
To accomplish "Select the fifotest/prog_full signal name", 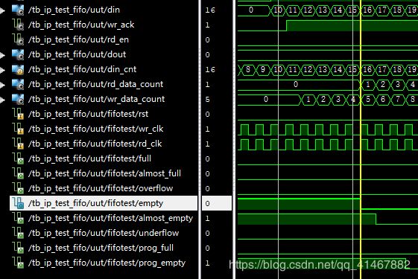I will click(x=101, y=248).
